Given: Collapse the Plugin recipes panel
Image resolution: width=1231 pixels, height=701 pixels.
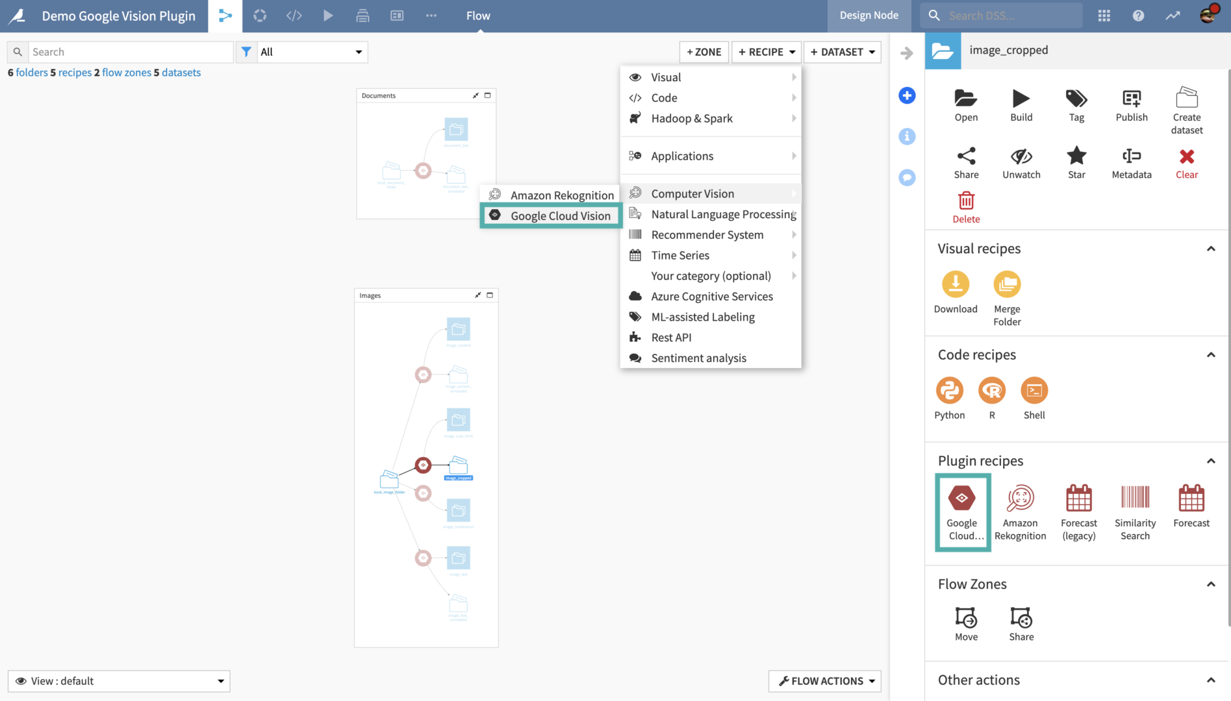Looking at the screenshot, I should point(1211,461).
